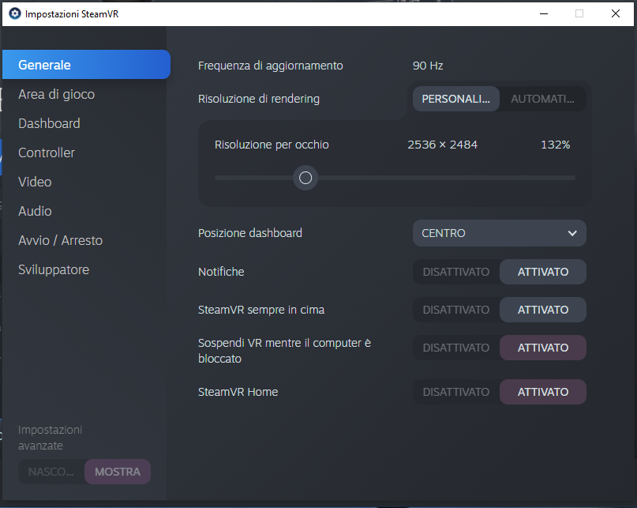
Task: Enable SteamVR sempre in cima
Action: click(x=543, y=310)
